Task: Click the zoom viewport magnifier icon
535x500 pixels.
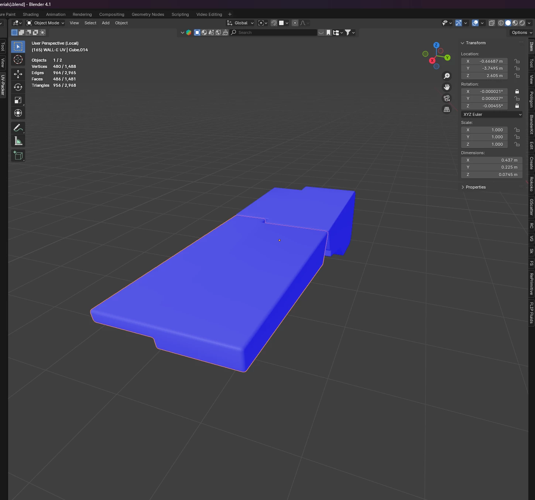Action: coord(447,76)
